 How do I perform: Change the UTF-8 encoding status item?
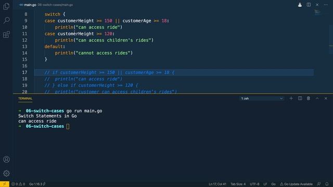pos(254,184)
